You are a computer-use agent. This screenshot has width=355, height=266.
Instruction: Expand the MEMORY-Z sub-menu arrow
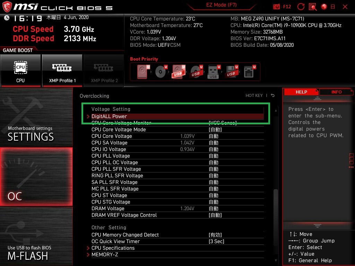(x=88, y=255)
